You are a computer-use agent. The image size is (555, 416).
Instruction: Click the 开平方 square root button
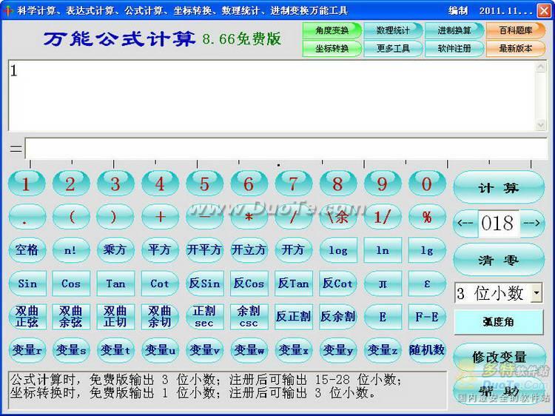click(204, 250)
